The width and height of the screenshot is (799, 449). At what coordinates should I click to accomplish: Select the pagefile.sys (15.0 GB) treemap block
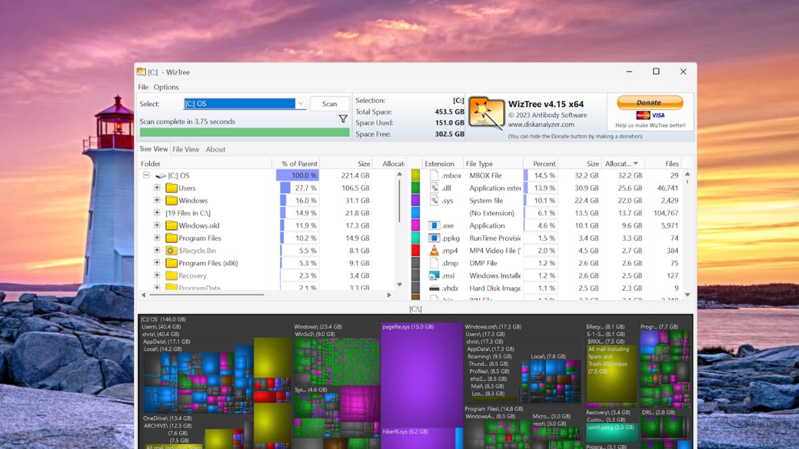click(x=421, y=376)
